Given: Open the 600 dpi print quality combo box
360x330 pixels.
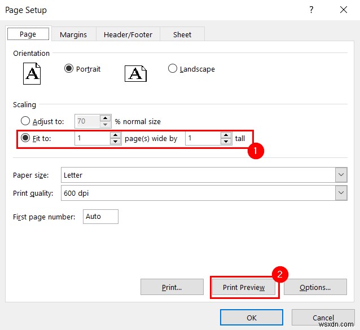Looking at the screenshot, I should 204,193.
